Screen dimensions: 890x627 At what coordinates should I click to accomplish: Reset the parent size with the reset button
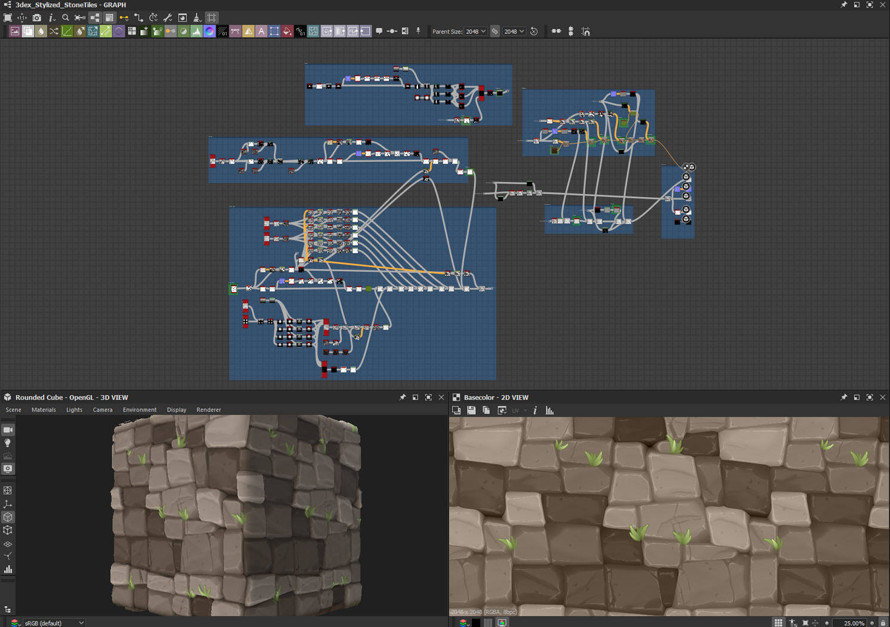tap(534, 32)
